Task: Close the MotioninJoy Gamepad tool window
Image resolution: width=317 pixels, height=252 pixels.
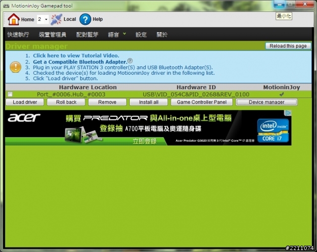Action: (x=305, y=4)
